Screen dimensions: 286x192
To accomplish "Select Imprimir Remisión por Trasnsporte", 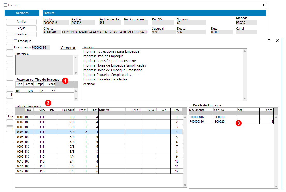I will 109,61.
